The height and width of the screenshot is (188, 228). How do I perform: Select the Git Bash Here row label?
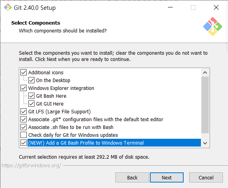(51, 96)
